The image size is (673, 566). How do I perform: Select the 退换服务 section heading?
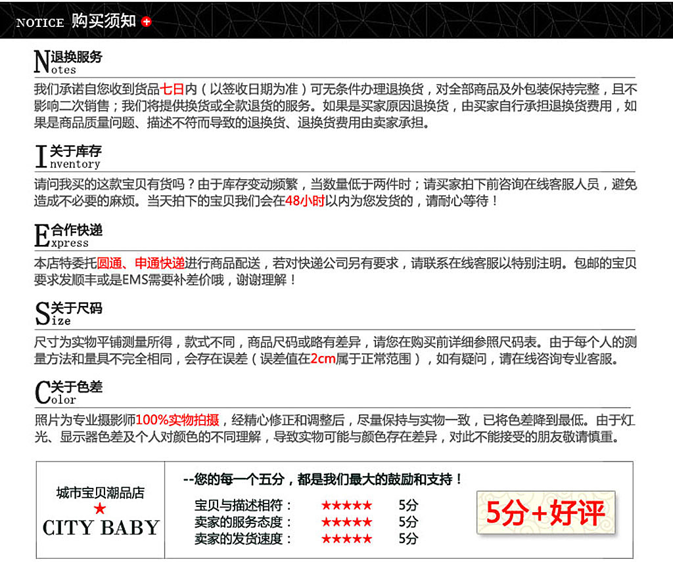coord(77,57)
